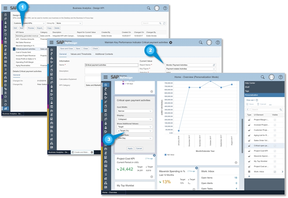Expand Work: Inbox row chevron in Personalization

(x=282, y=172)
